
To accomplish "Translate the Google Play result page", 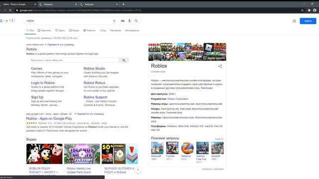I will [90, 114].
